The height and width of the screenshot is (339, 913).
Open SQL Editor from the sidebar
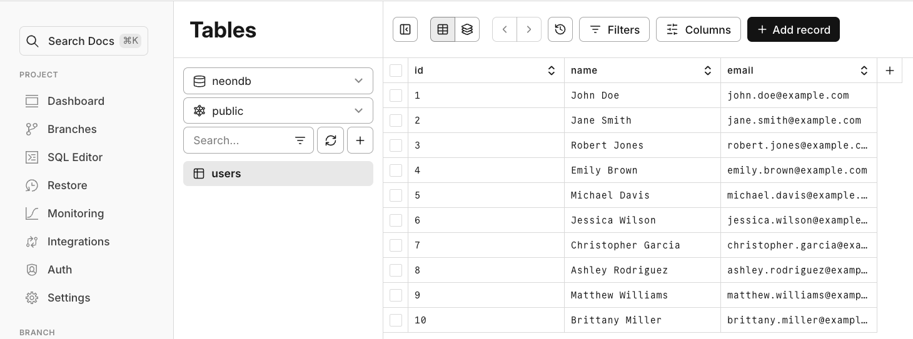click(74, 157)
